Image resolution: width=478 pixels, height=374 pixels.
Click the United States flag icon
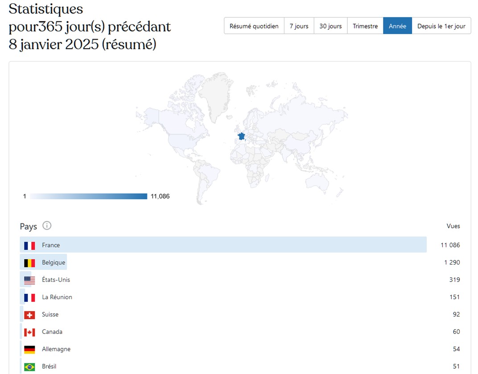coord(29,280)
